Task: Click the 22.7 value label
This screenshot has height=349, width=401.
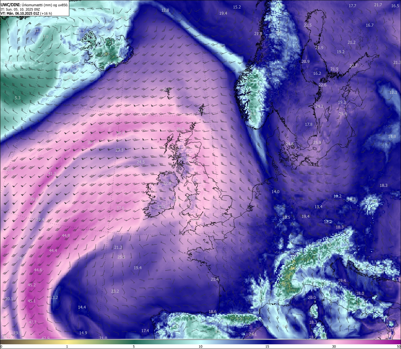Action: (x=353, y=66)
